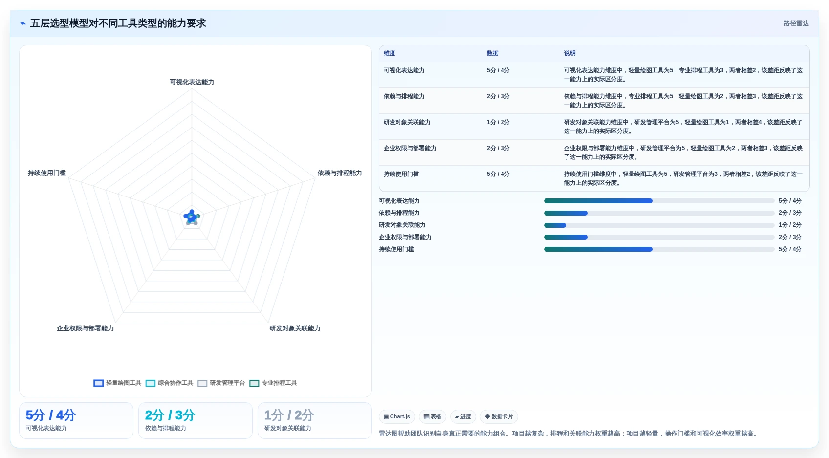
Task: Click the 企业权限与部署能力 progress bar
Action: click(x=659, y=237)
